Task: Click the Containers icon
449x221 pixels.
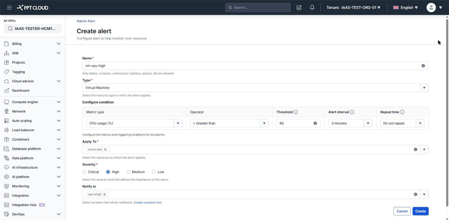Action: point(6,139)
